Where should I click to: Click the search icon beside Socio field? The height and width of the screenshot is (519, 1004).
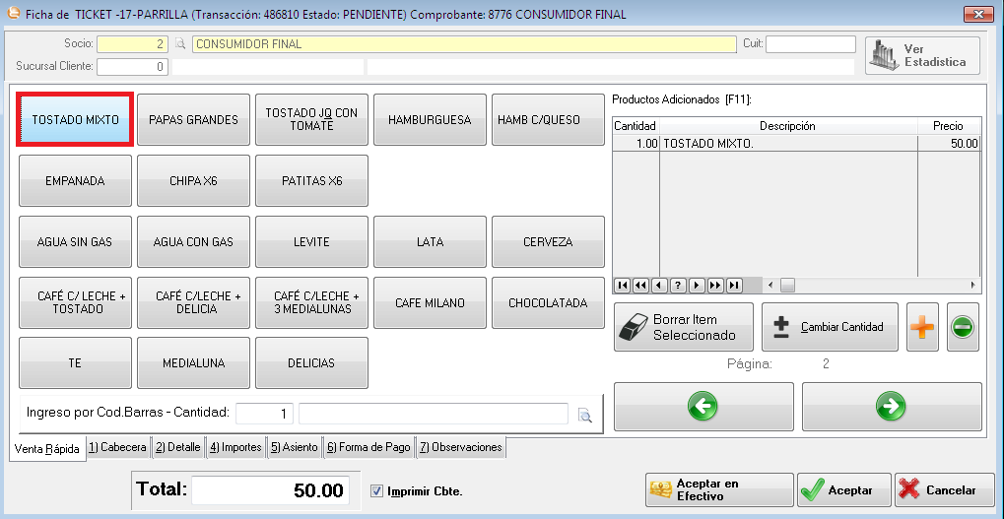pyautogui.click(x=179, y=44)
